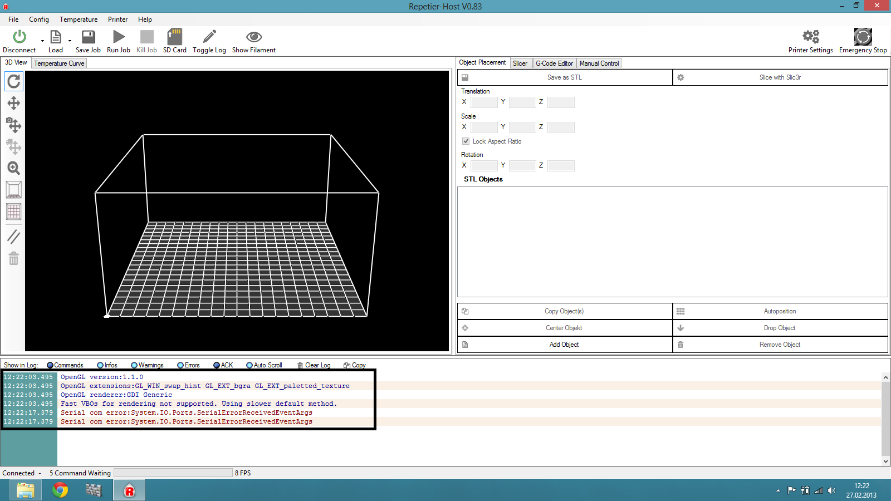Toggle parallel projection lines icon
Viewport: 891px width, 501px height.
14,237
